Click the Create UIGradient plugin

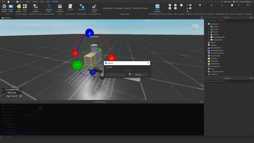point(60,8)
